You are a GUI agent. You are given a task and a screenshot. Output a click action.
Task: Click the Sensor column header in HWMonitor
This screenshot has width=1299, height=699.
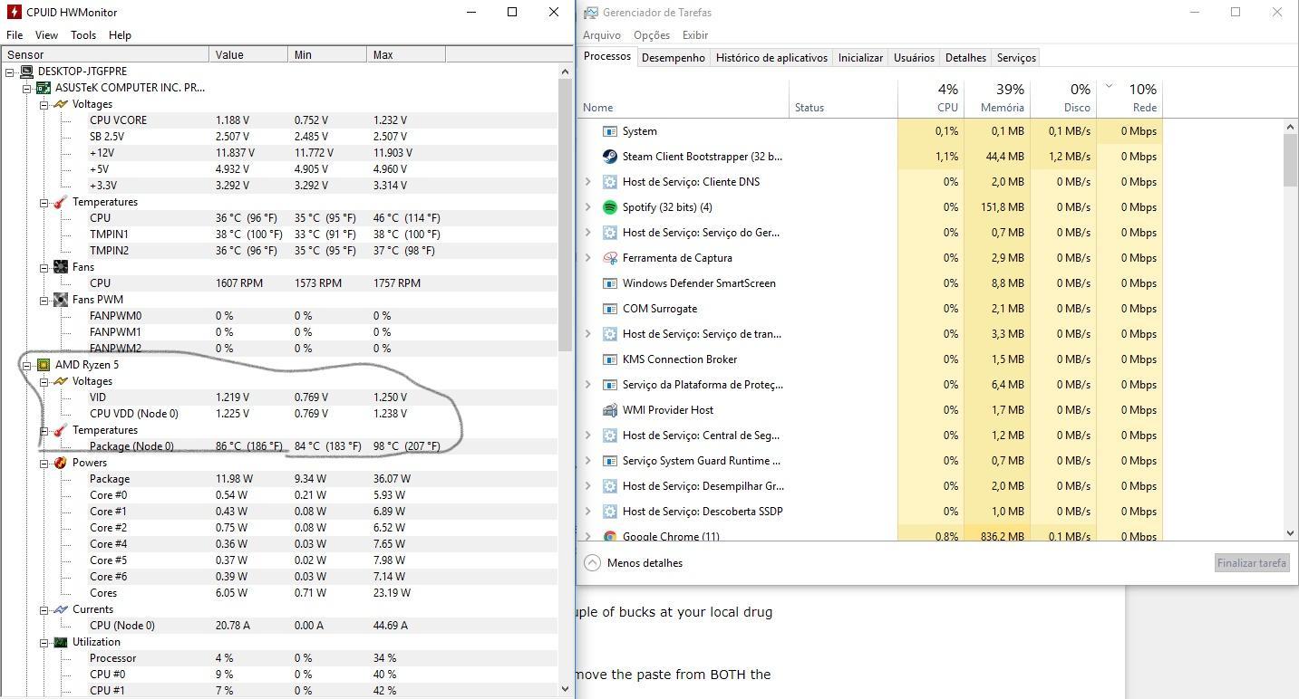click(x=105, y=55)
